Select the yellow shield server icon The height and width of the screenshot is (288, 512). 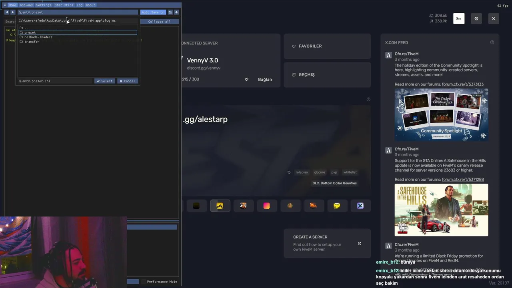[x=337, y=206]
